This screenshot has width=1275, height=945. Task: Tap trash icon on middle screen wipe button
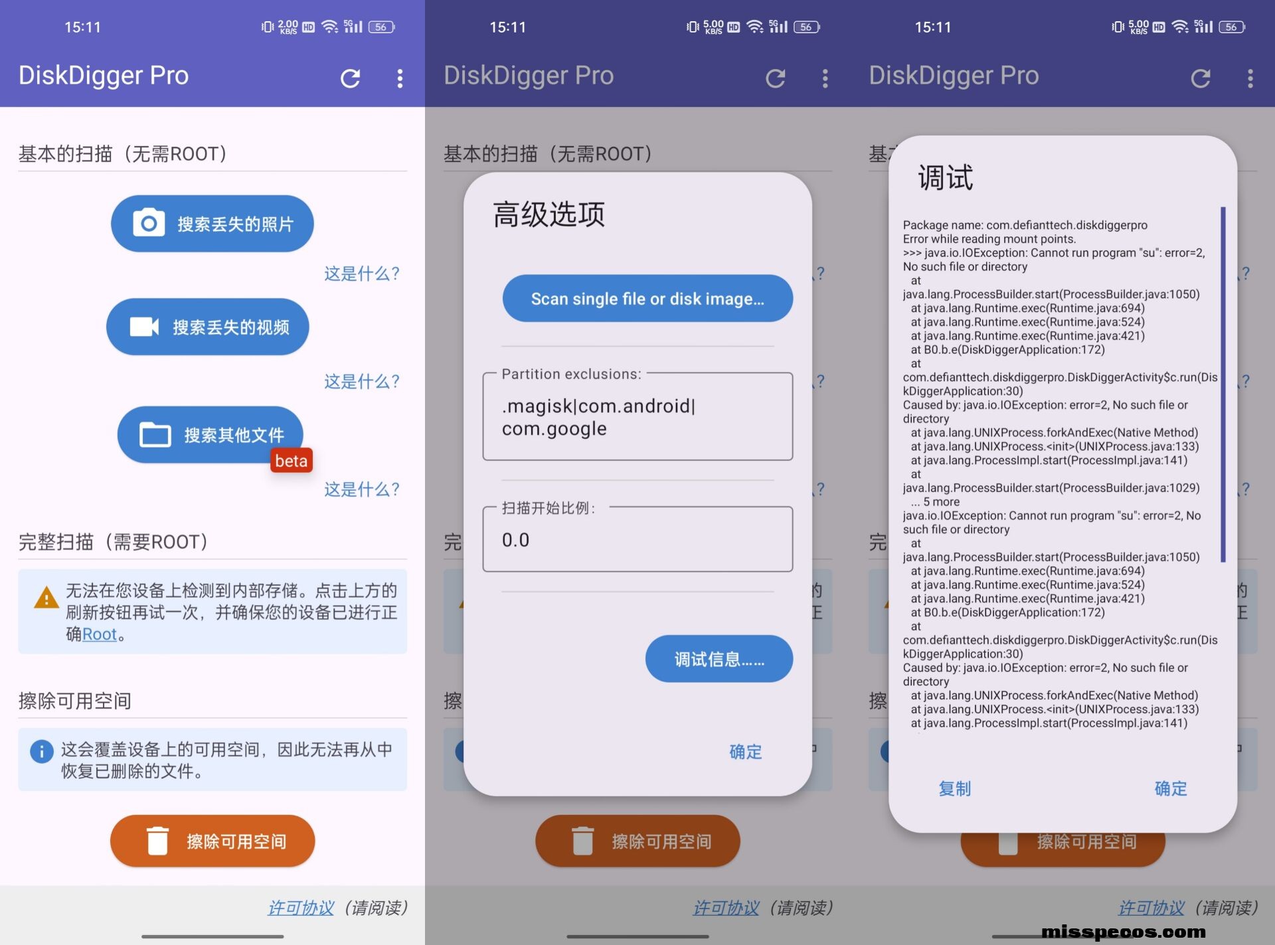coord(582,841)
